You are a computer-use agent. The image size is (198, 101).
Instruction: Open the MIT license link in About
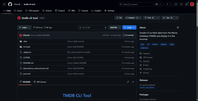point(146,58)
